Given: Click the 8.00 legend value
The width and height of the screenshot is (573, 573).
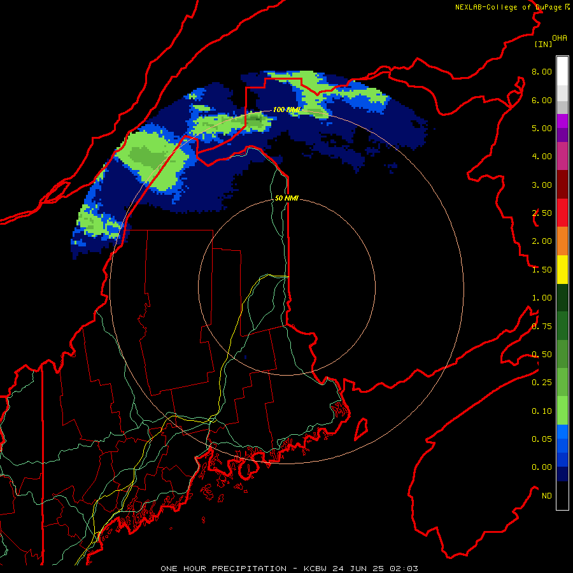Looking at the screenshot, I should point(542,71).
